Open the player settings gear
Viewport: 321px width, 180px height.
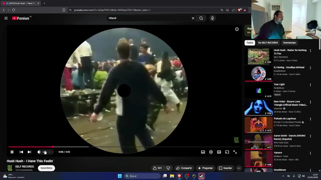(x=211, y=152)
